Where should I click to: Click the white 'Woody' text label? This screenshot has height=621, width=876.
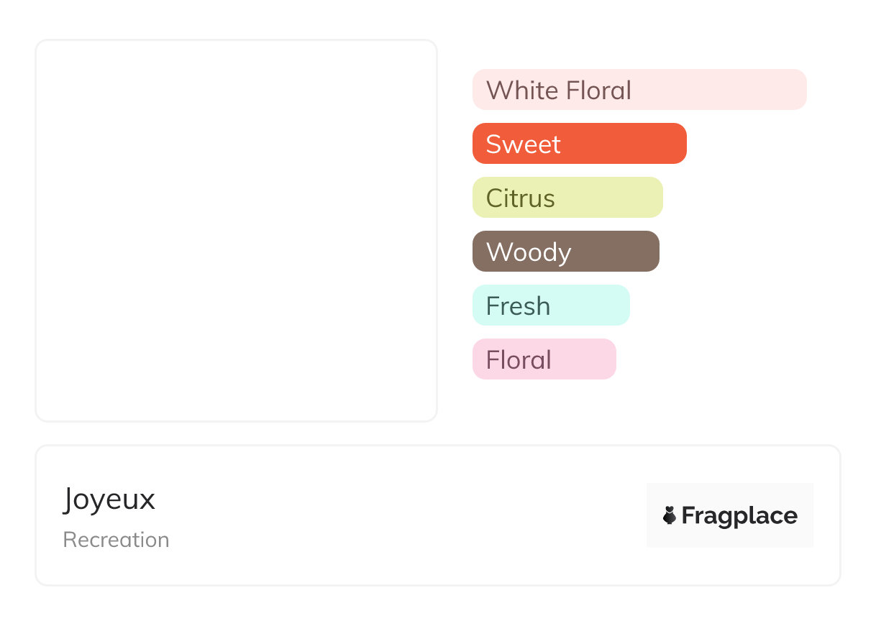coord(529,252)
